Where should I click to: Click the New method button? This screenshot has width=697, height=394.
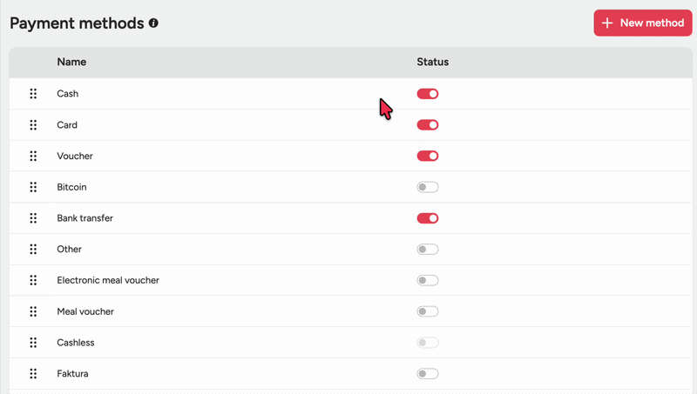(x=643, y=23)
